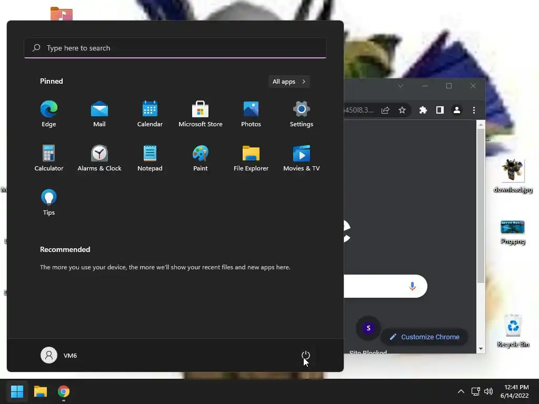The image size is (539, 404).
Task: Open File Explorer from the Start menu
Action: tap(251, 158)
